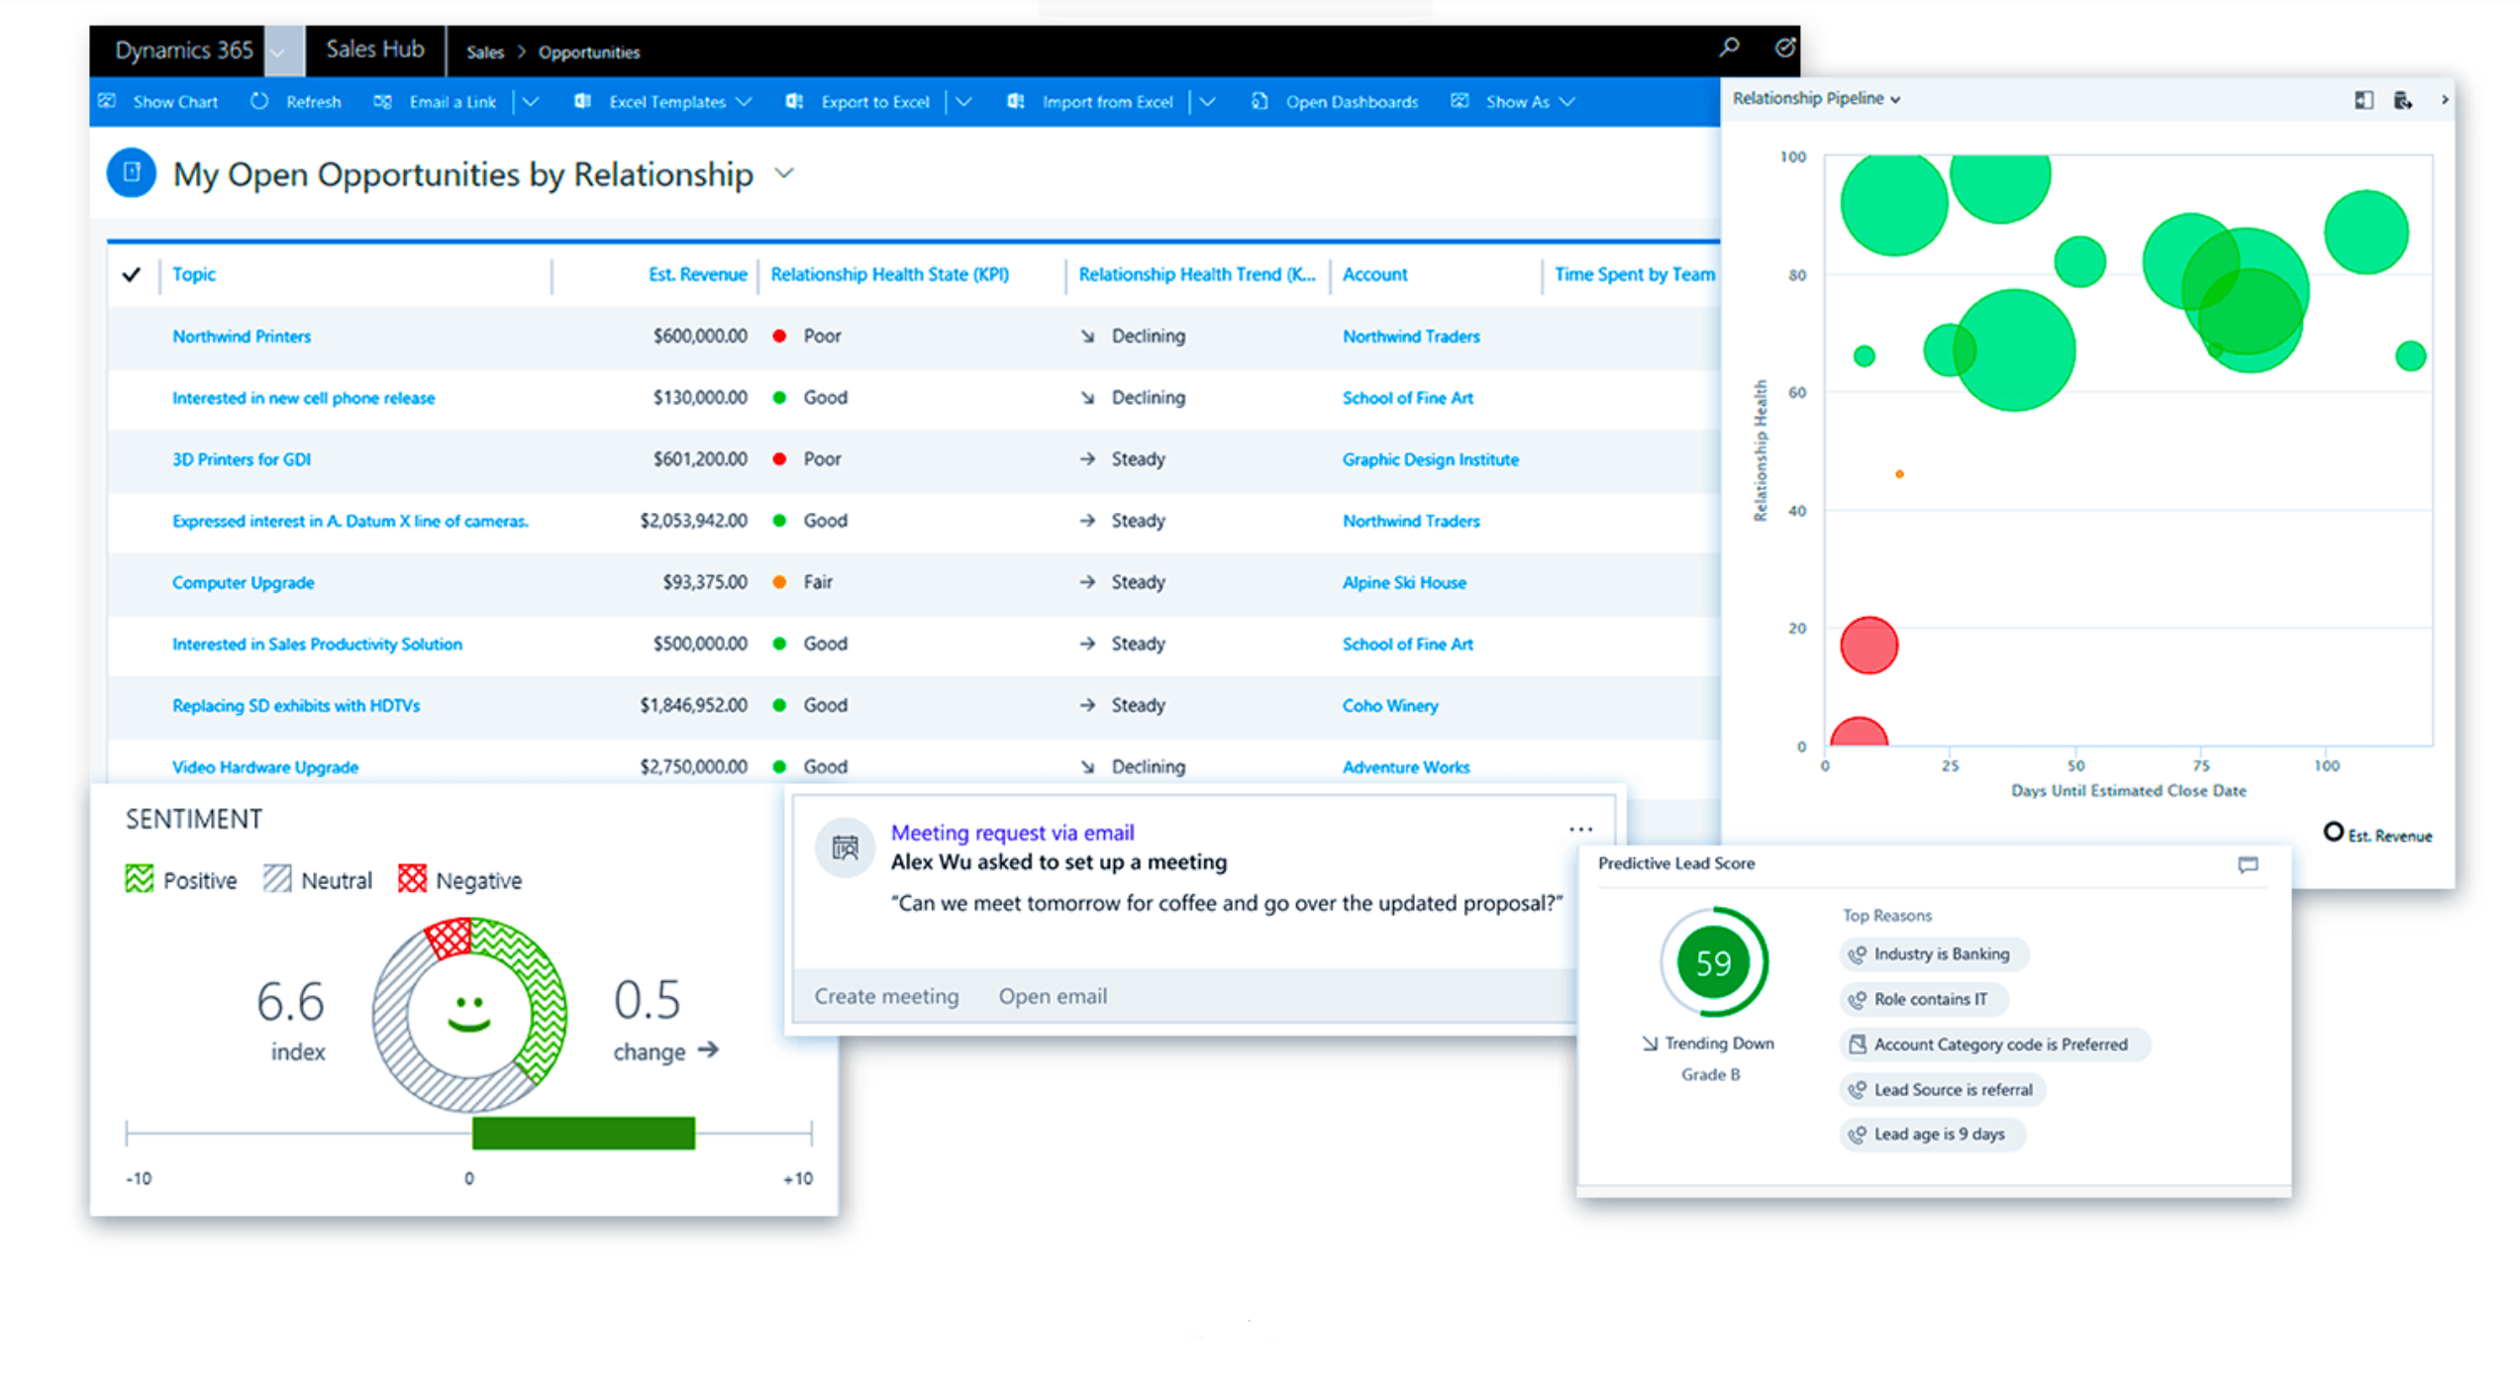Click the Import from Excel icon

pos(1015,101)
